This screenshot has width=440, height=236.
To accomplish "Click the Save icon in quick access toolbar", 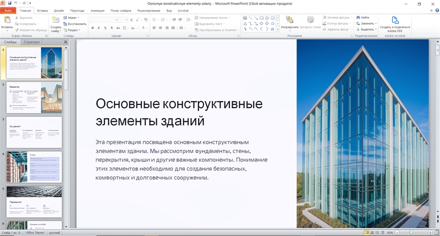I will point(9,3).
